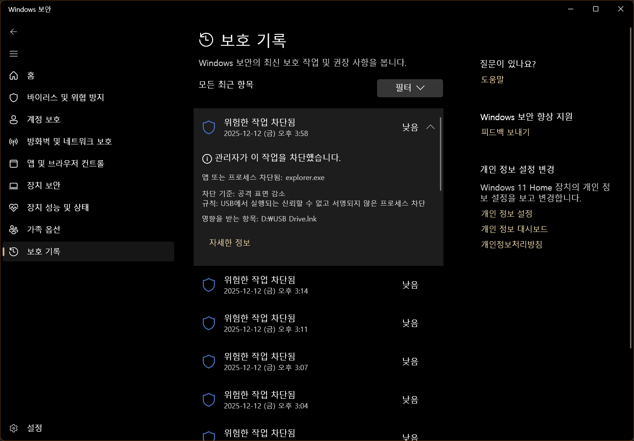Click the family options people icon
634x441 pixels.
pos(14,230)
